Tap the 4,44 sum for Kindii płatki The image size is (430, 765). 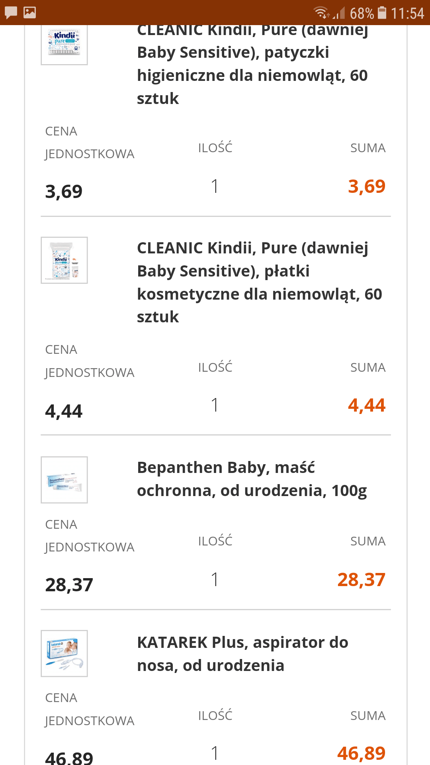366,405
